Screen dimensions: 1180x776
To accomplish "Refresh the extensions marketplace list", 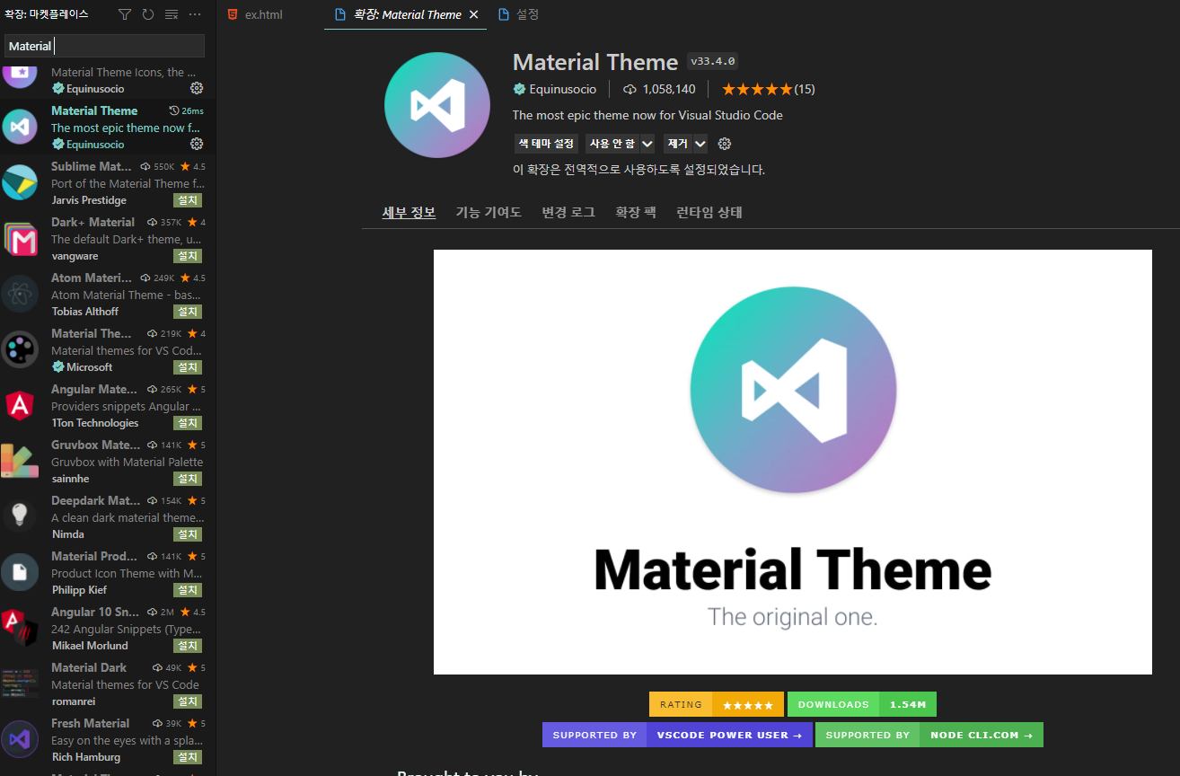I will tap(148, 14).
